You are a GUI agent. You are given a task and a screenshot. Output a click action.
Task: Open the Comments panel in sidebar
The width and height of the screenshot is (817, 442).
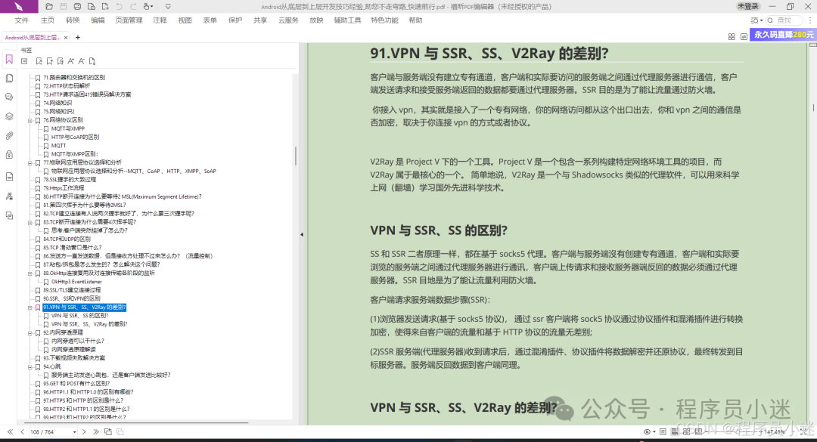(9, 97)
